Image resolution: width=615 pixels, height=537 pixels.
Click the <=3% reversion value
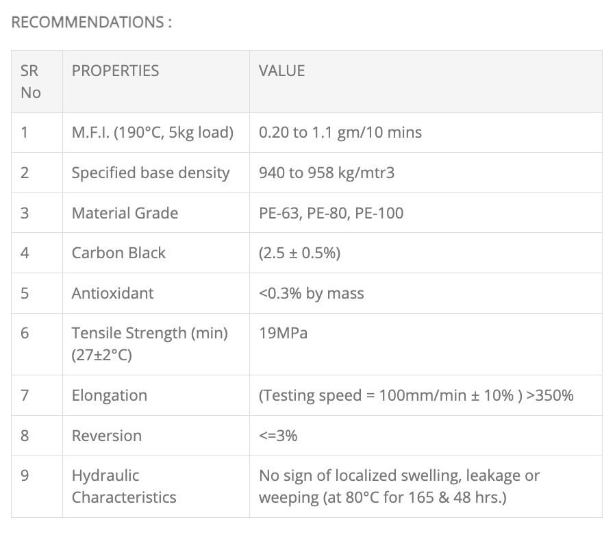coord(277,436)
